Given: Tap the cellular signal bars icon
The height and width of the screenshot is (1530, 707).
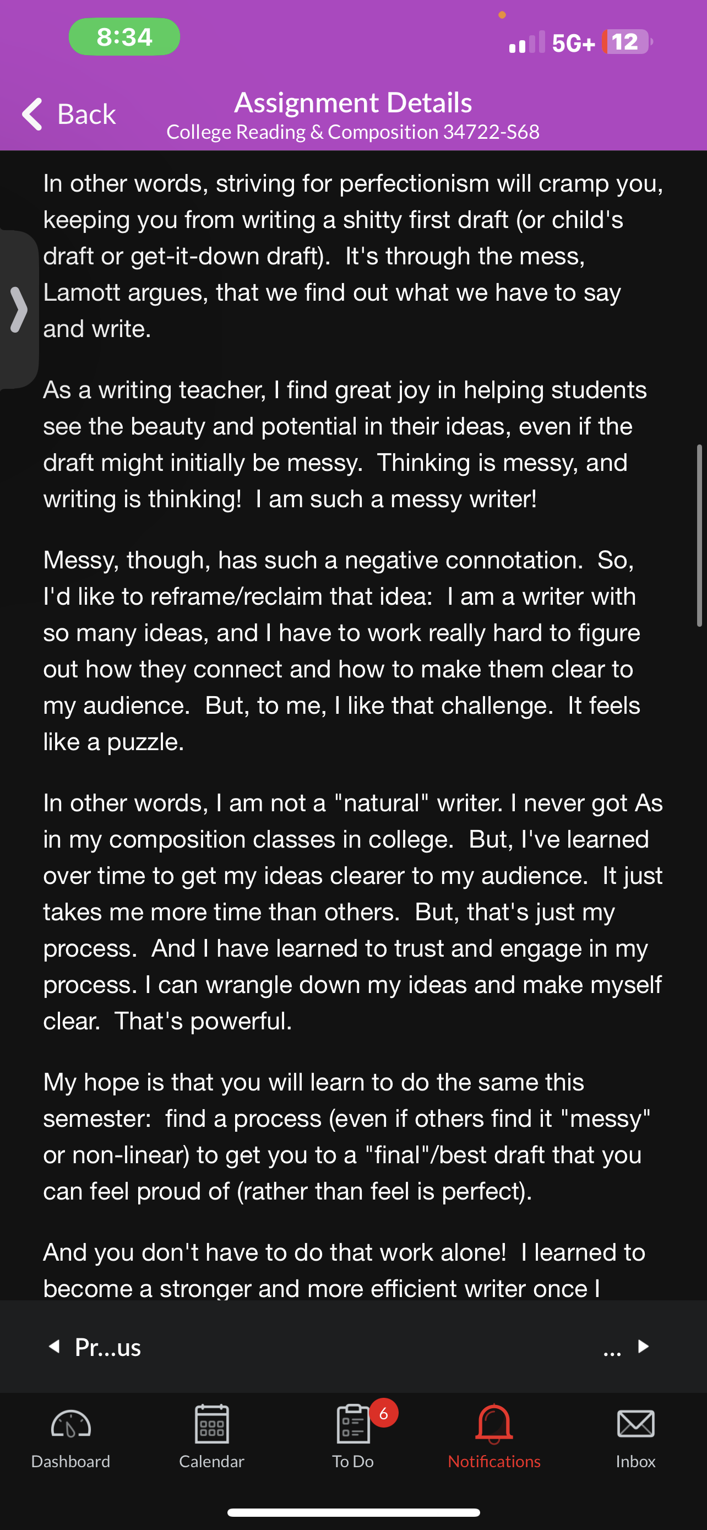Looking at the screenshot, I should (526, 42).
